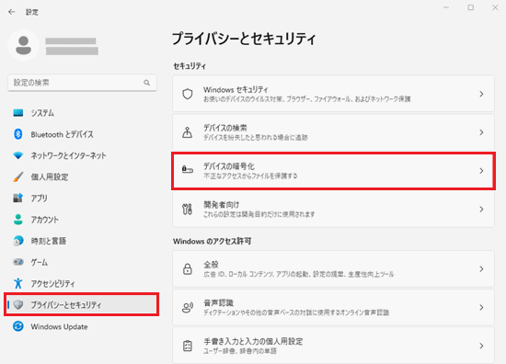This screenshot has height=364, width=506.
Task: Open システム settings category
Action: coord(82,113)
